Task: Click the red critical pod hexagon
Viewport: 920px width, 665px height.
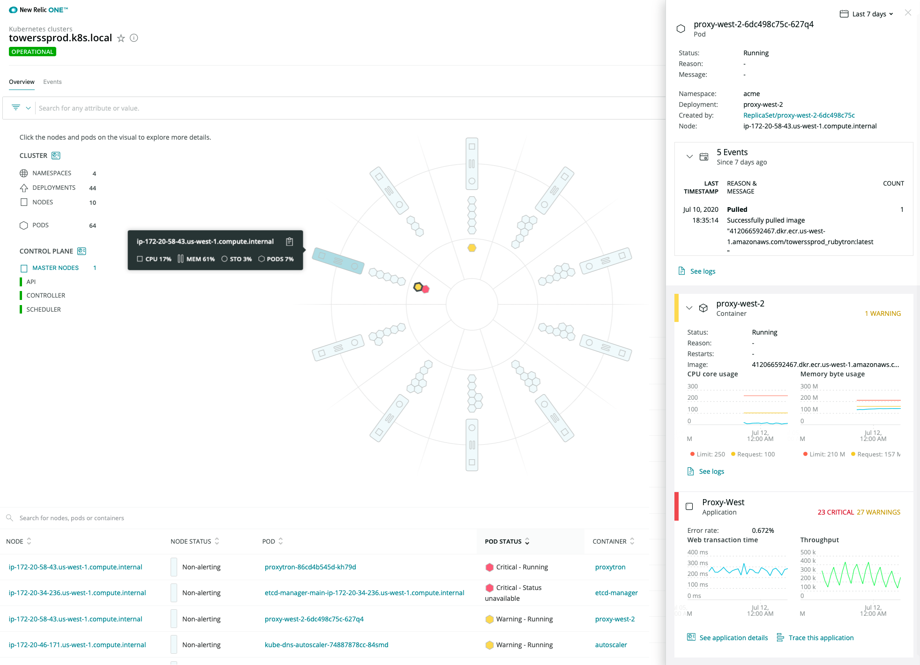Action: [426, 290]
